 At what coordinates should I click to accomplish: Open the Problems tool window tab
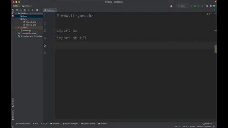[55, 124]
